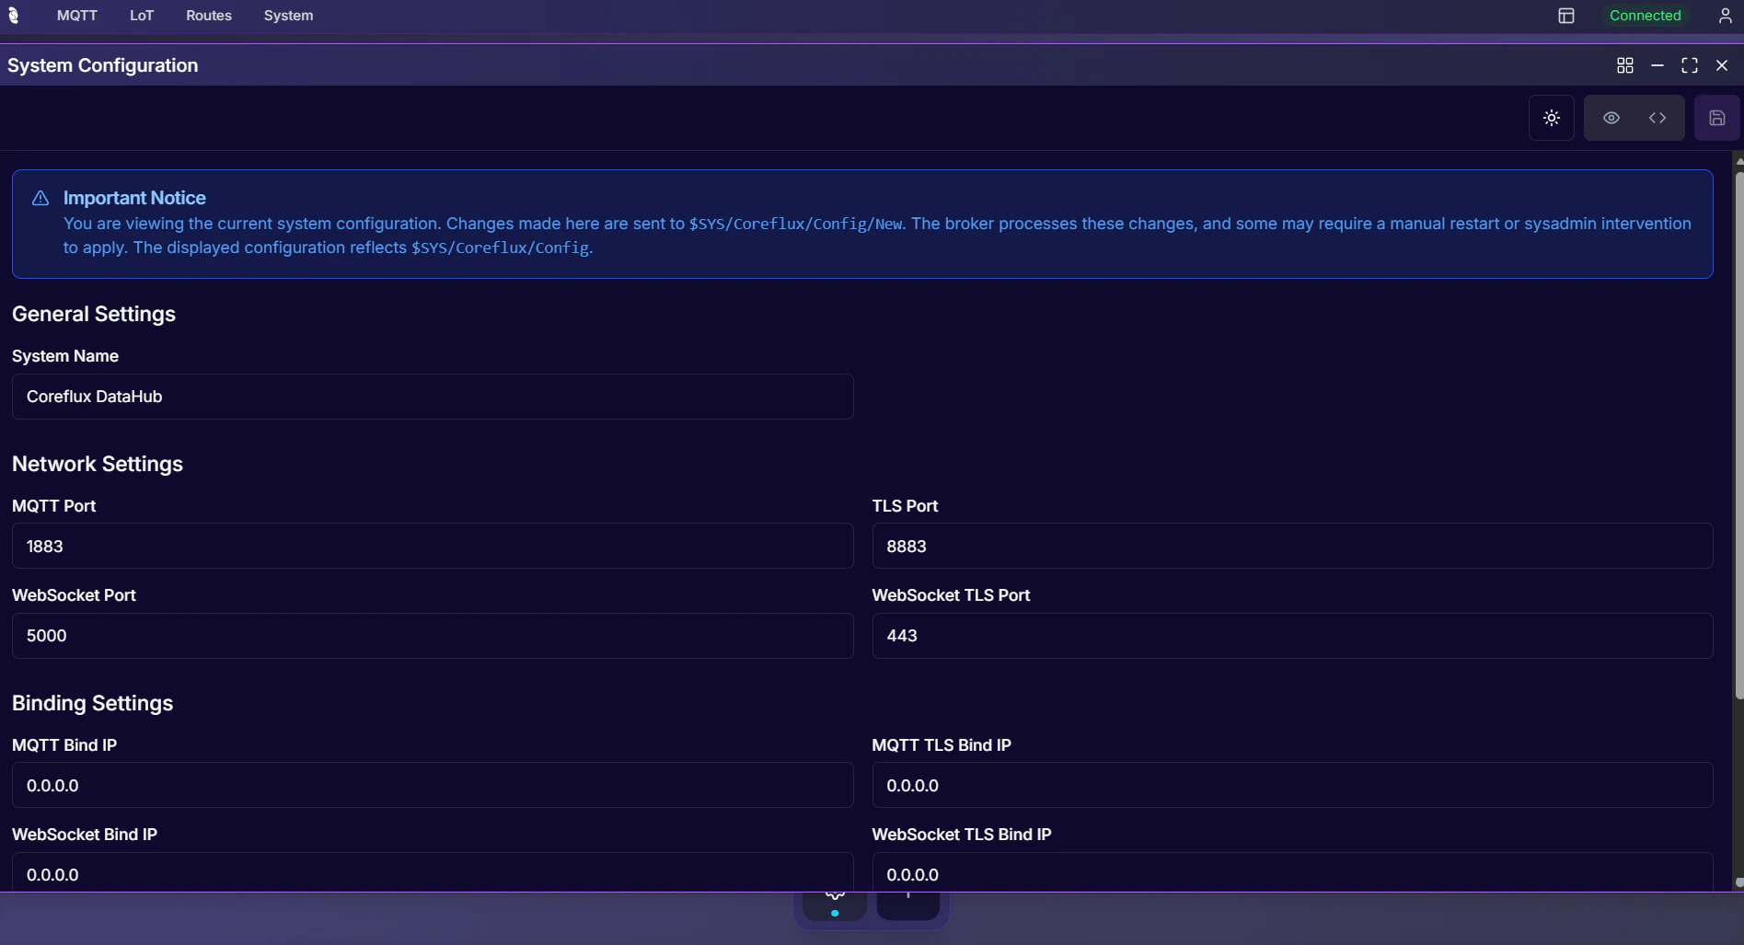1744x945 pixels.
Task: Toggle light theme using the sun icon
Action: tap(1551, 118)
